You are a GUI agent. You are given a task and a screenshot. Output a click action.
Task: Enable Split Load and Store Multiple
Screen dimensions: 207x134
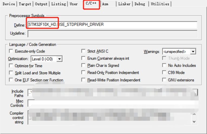[11, 73]
